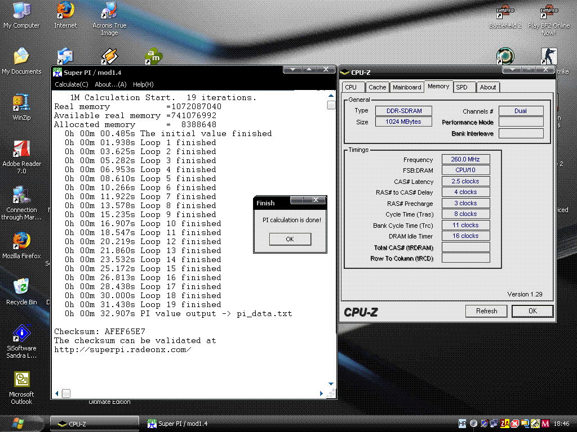Viewport: 577px width, 432px height.
Task: Switch to the Mainboard tab
Action: pos(407,87)
